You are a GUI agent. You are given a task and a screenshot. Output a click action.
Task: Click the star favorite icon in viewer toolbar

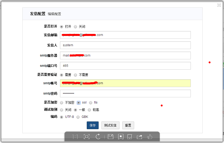coord(120,137)
